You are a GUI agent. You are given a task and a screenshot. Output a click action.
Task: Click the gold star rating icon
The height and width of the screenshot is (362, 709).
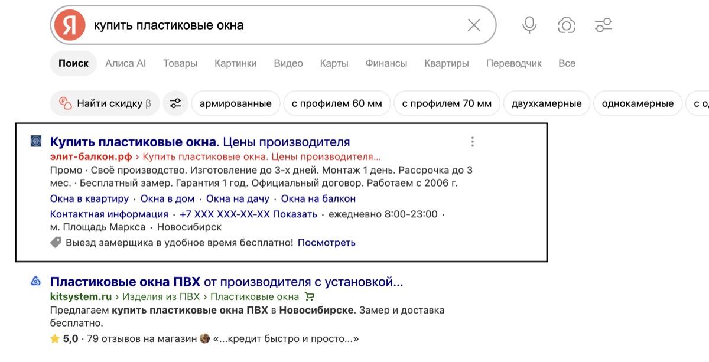(55, 339)
